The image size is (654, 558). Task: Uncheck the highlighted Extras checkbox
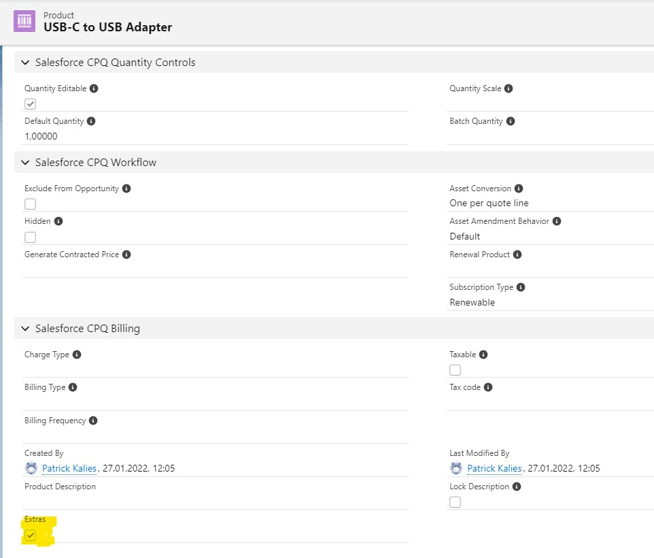tap(31, 536)
